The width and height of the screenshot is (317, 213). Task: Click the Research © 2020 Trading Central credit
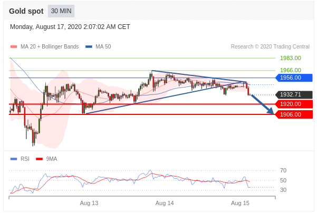coord(270,47)
